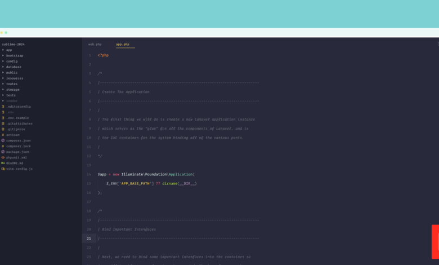
Task: Open phpunit.xml from the sidebar
Action: point(17,157)
